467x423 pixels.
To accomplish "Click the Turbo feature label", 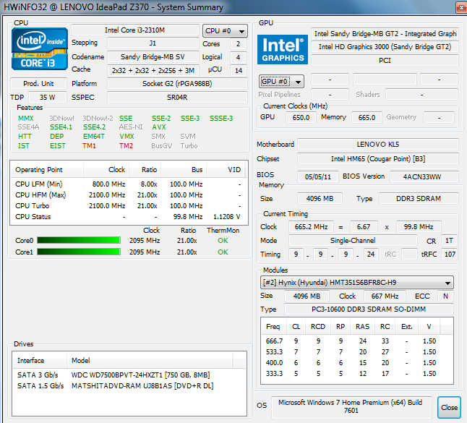I will 189,145.
